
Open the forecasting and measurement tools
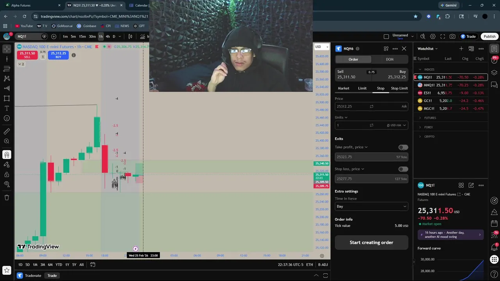(7, 89)
